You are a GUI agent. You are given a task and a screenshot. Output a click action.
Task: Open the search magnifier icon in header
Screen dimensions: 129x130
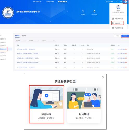(x=118, y=2)
